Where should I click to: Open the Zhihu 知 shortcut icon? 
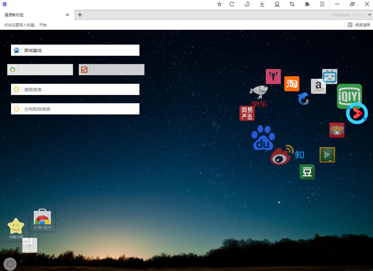(x=299, y=155)
